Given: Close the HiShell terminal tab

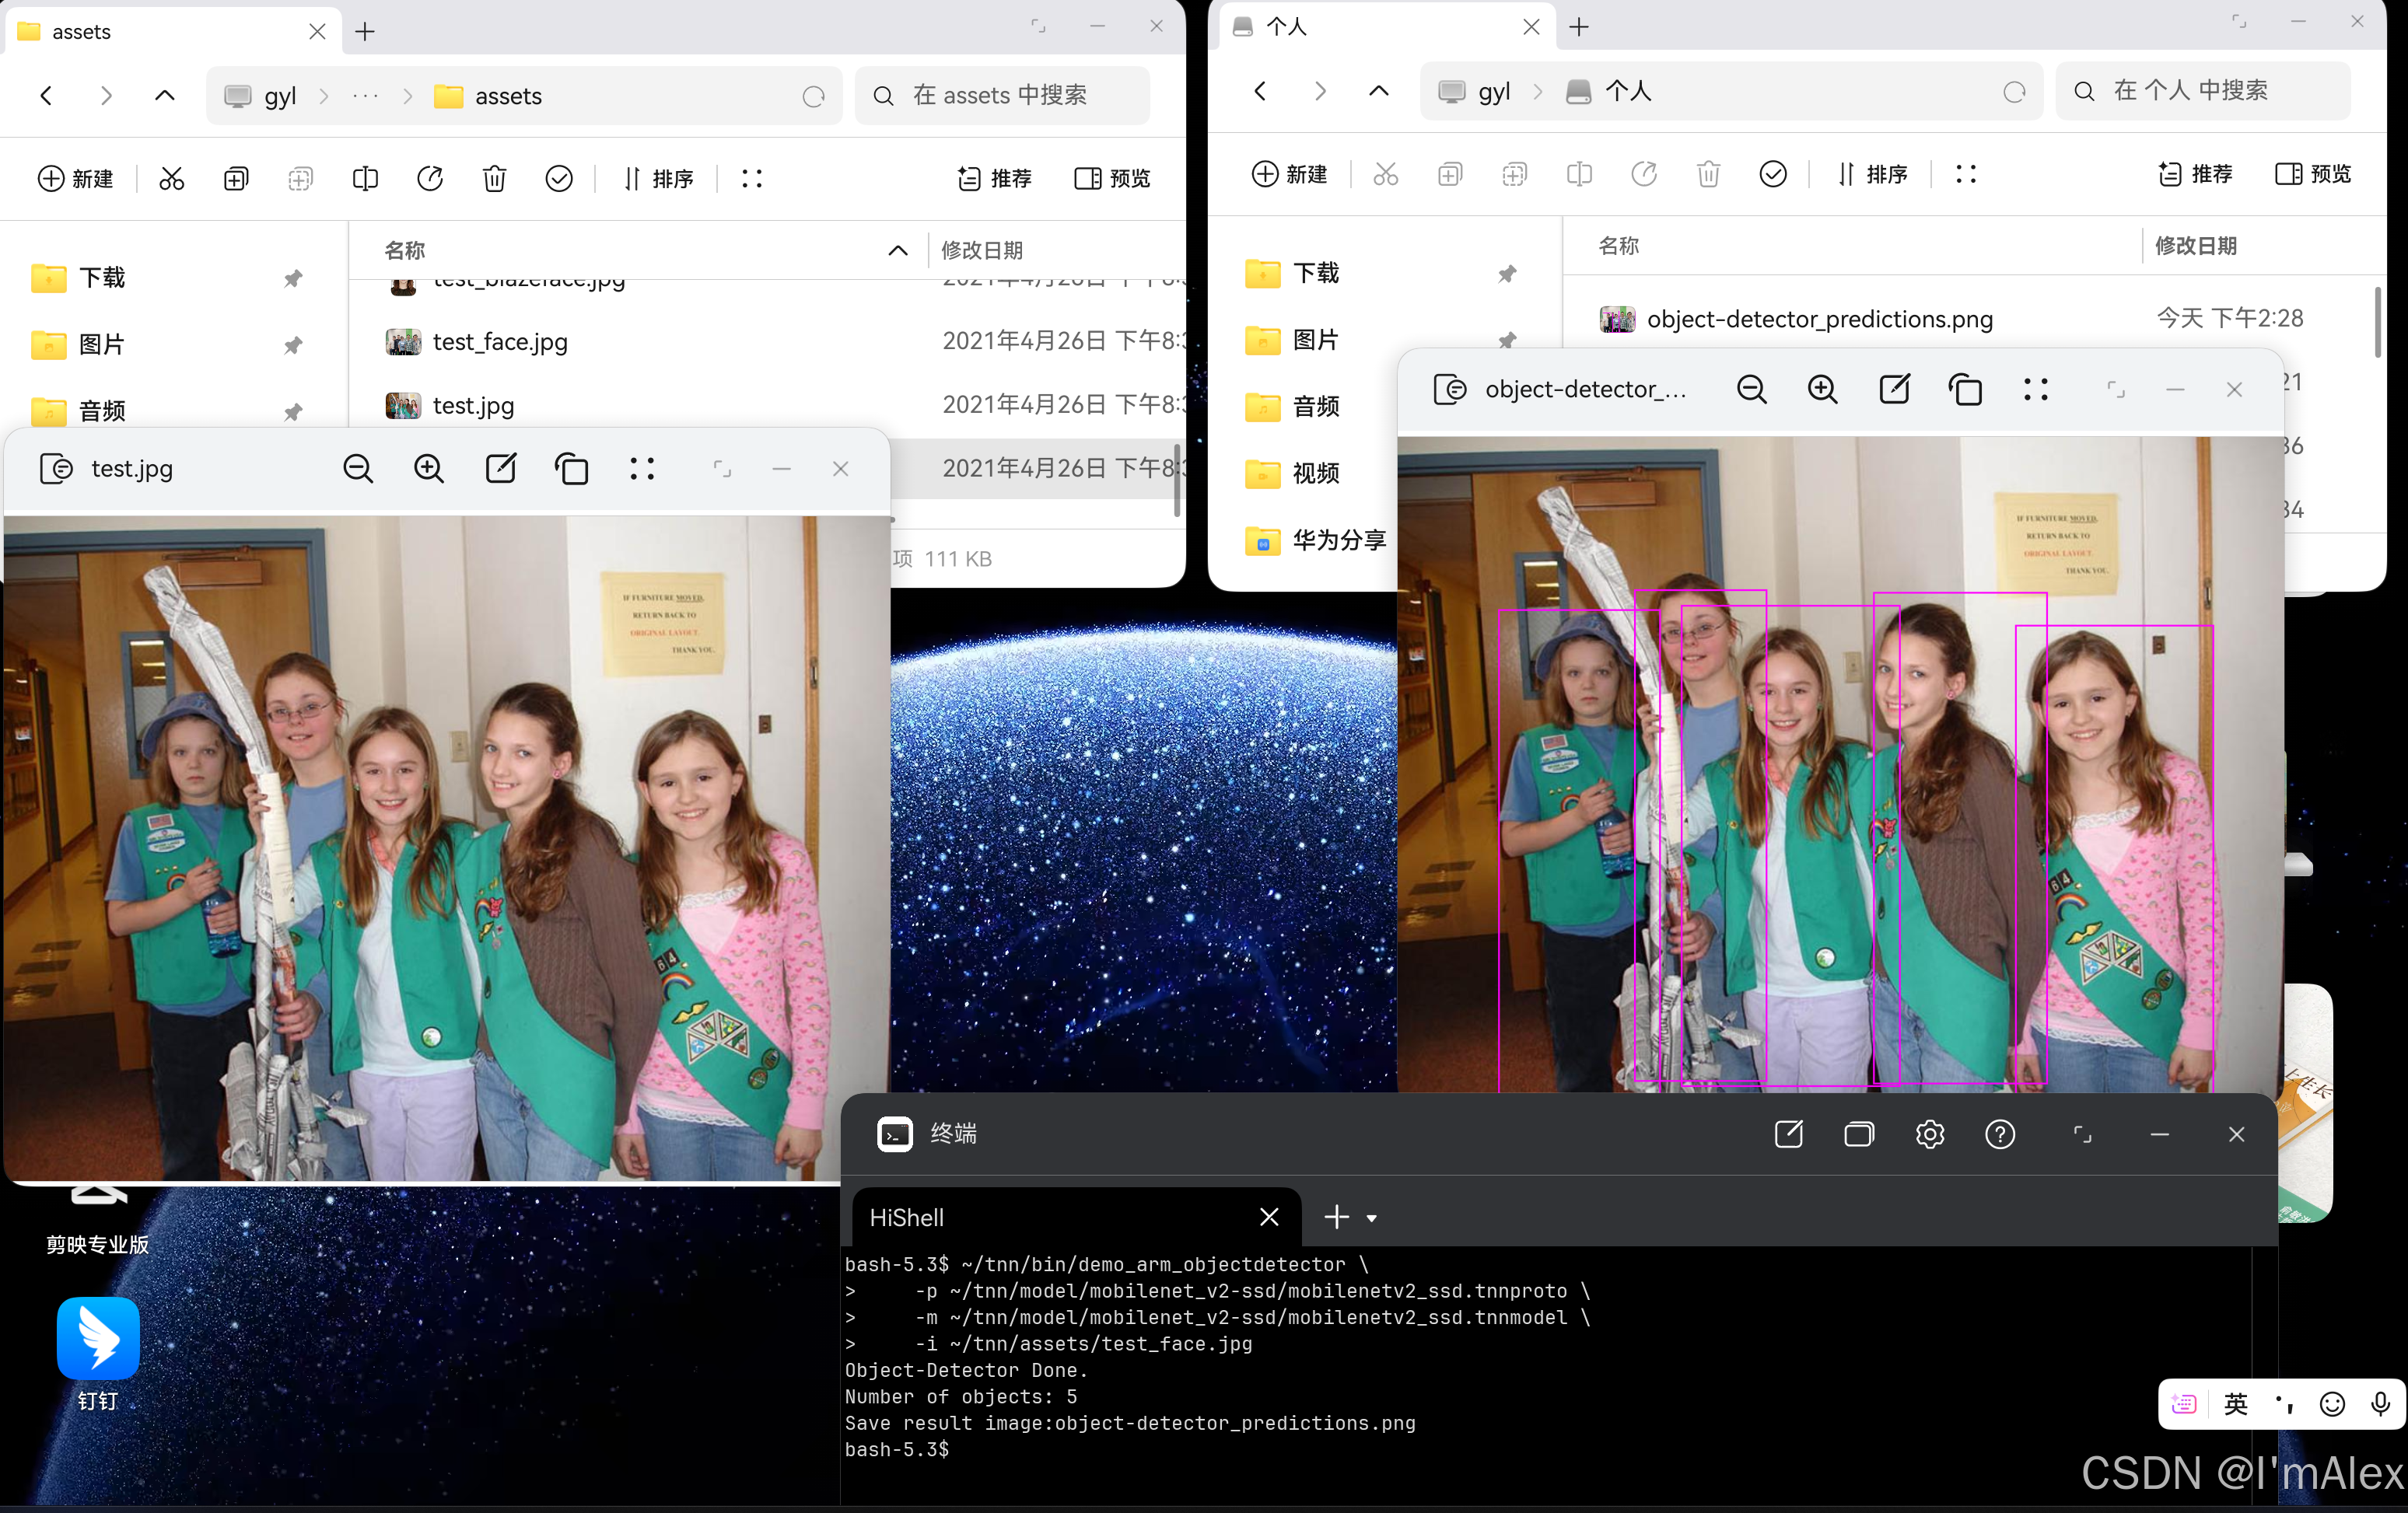Looking at the screenshot, I should point(1269,1218).
